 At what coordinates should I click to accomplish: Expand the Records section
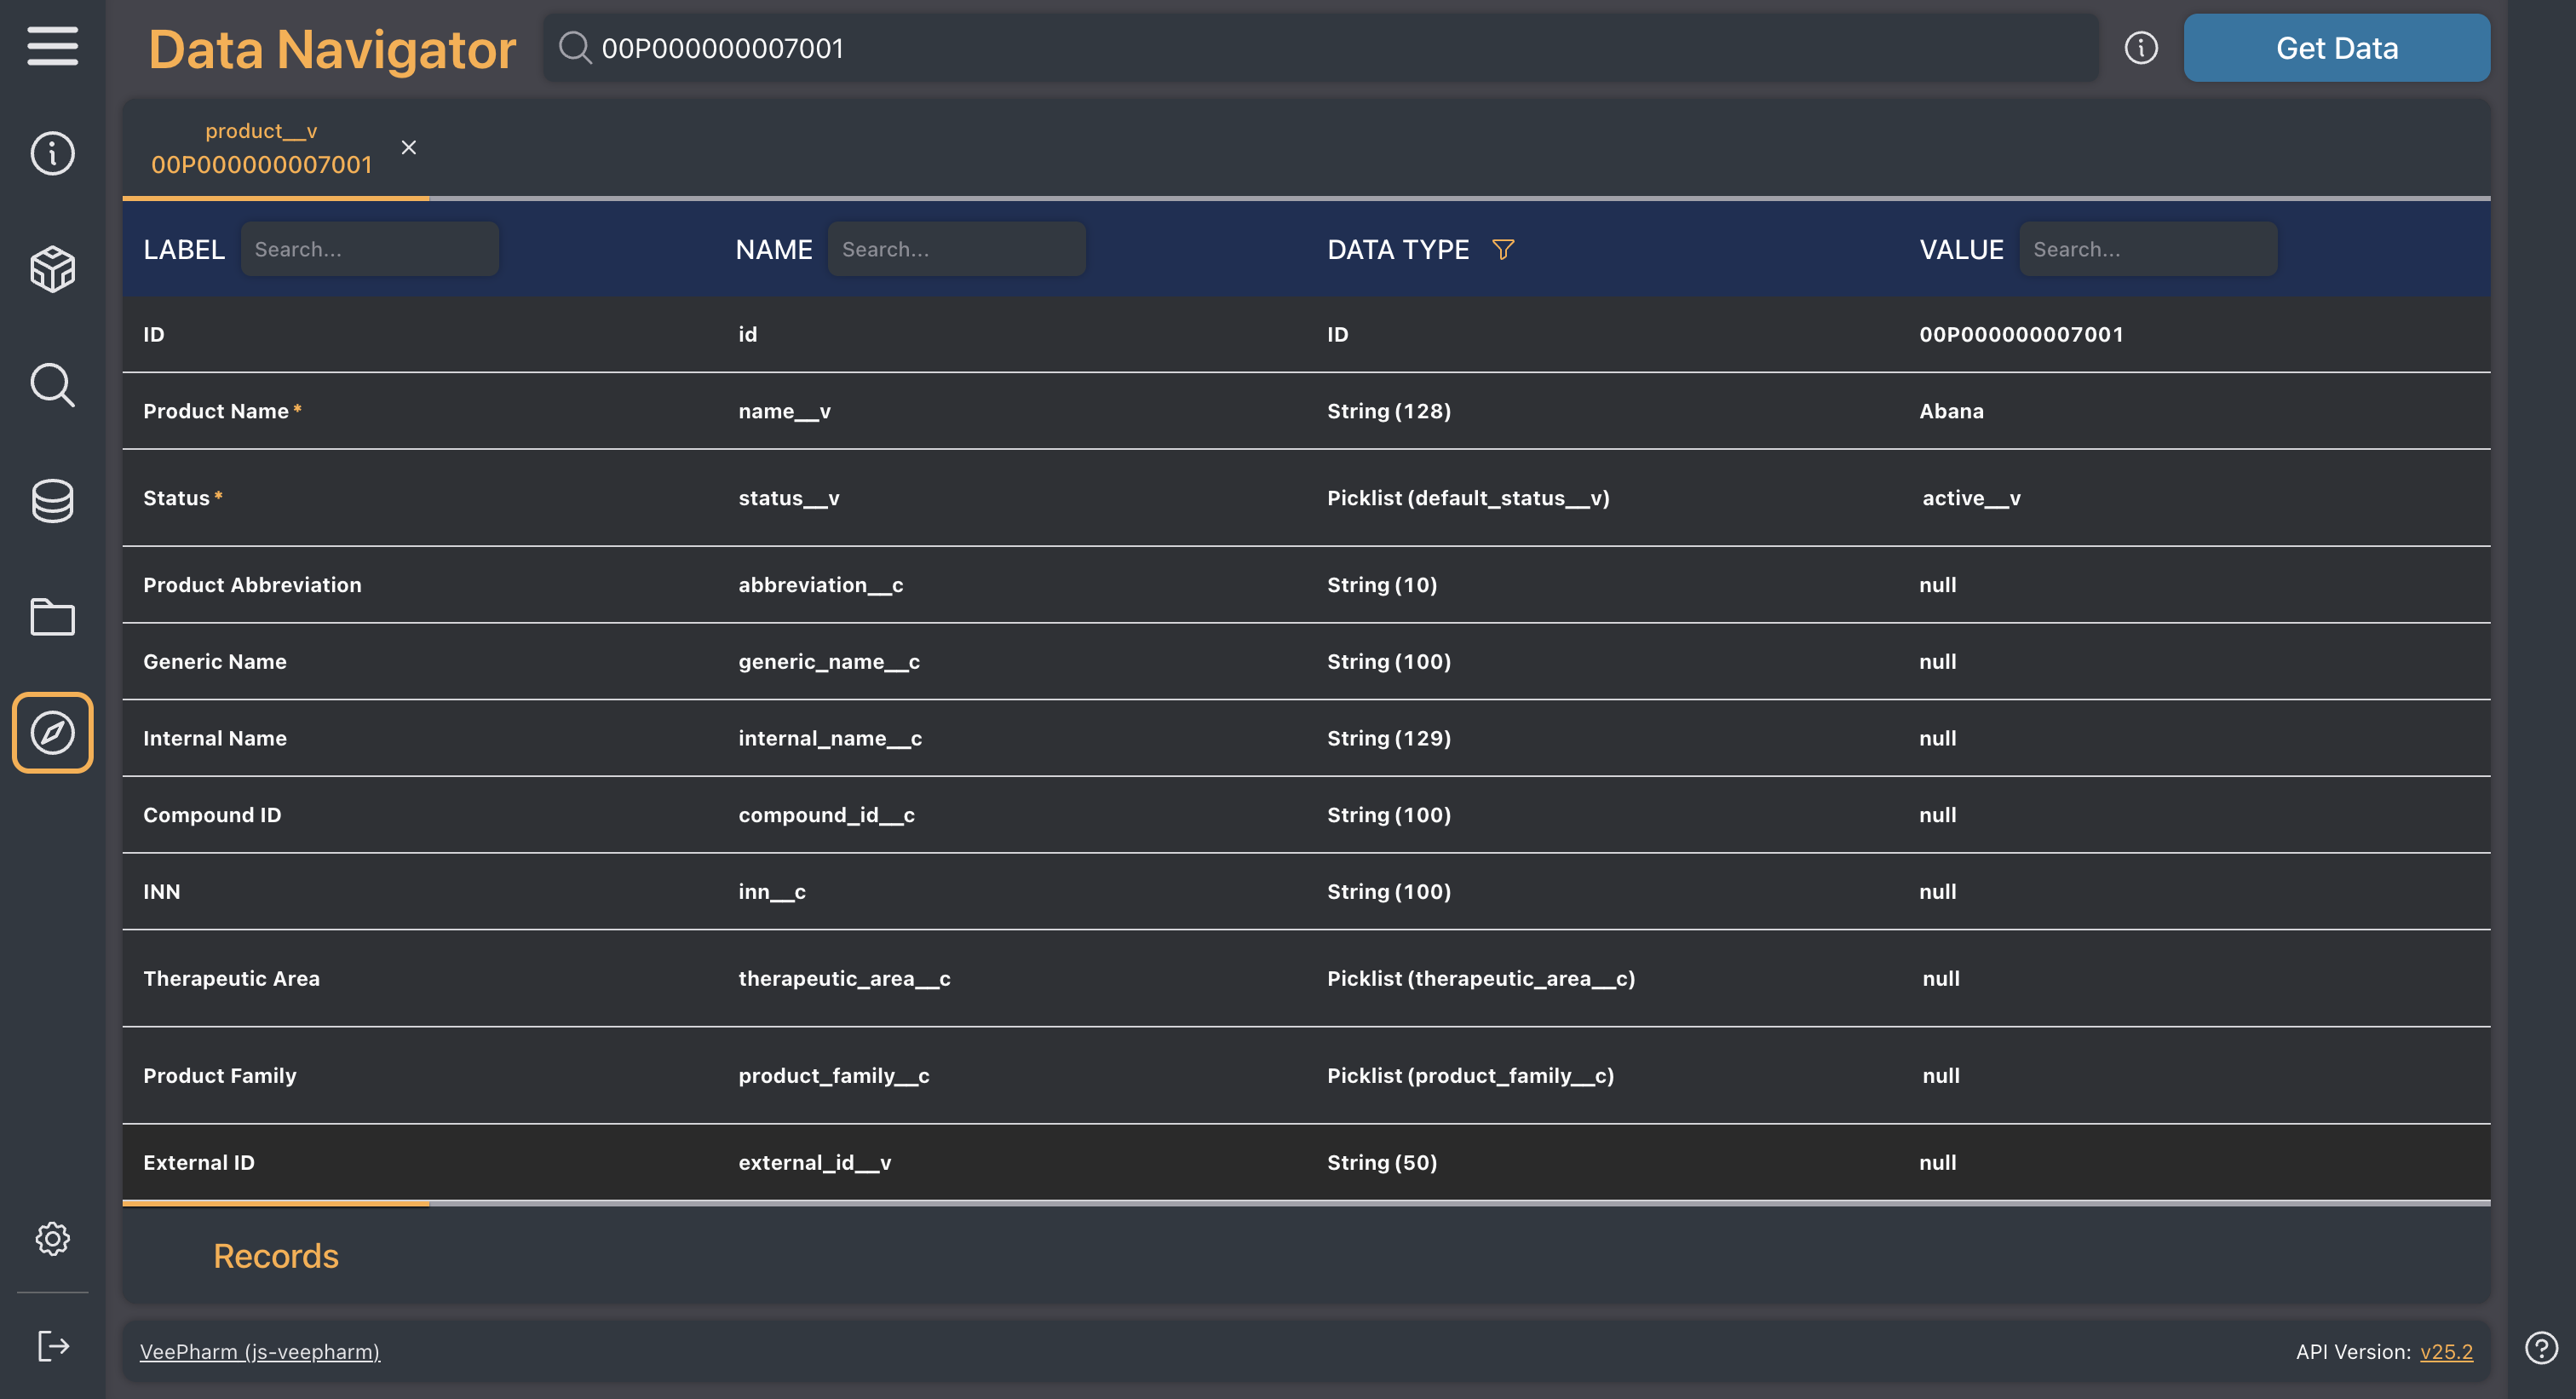pyautogui.click(x=276, y=1256)
